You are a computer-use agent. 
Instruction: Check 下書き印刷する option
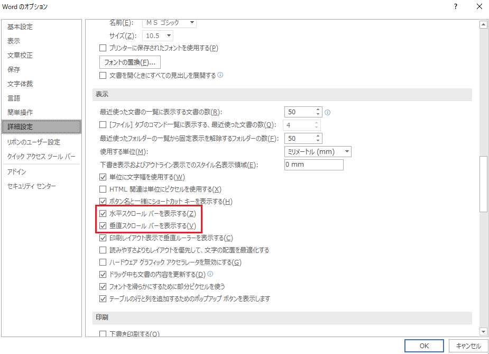coord(103,334)
